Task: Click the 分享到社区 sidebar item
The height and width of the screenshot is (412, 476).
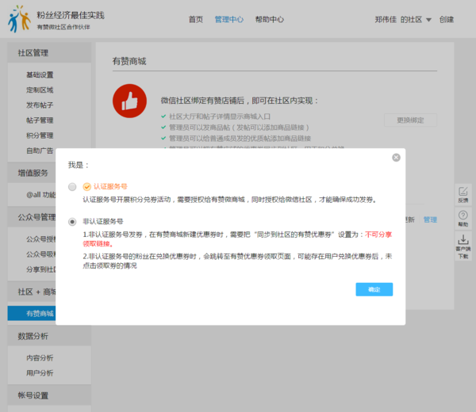Action: coord(41,269)
